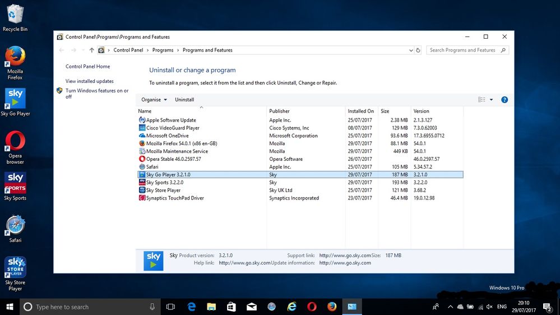Click the Windows Start button

click(x=10, y=307)
